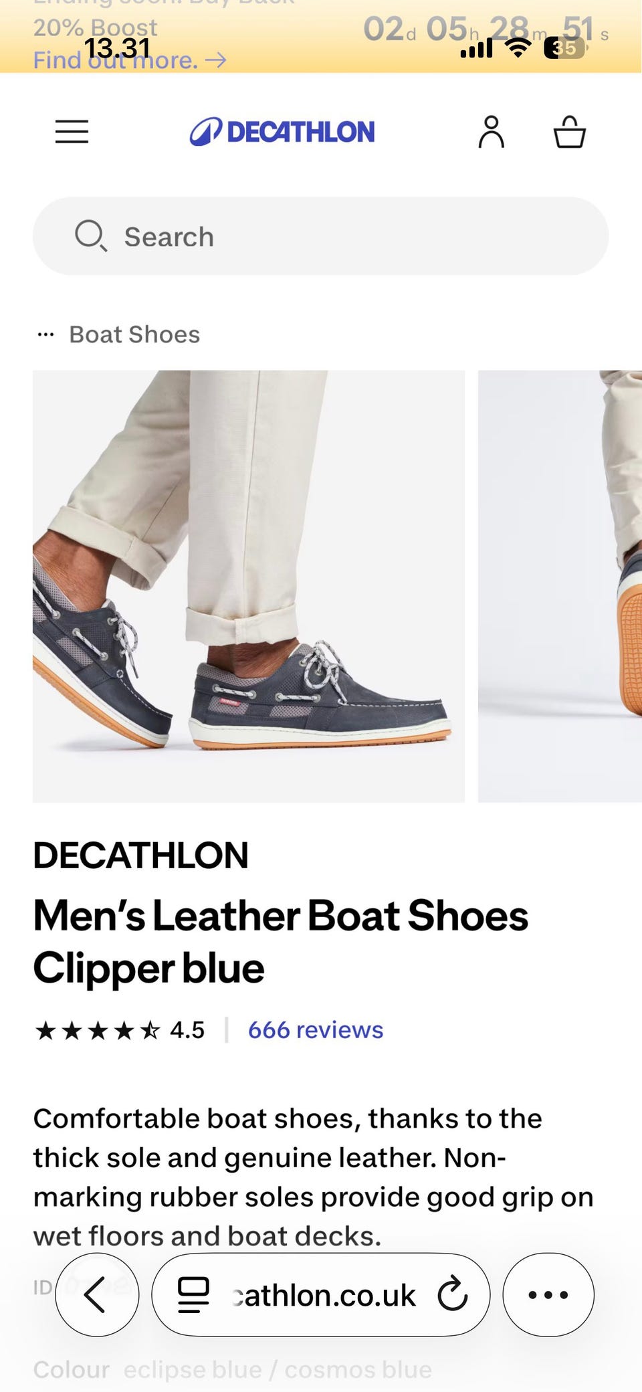
Task: Reload the page with refresh icon
Action: tap(453, 1294)
